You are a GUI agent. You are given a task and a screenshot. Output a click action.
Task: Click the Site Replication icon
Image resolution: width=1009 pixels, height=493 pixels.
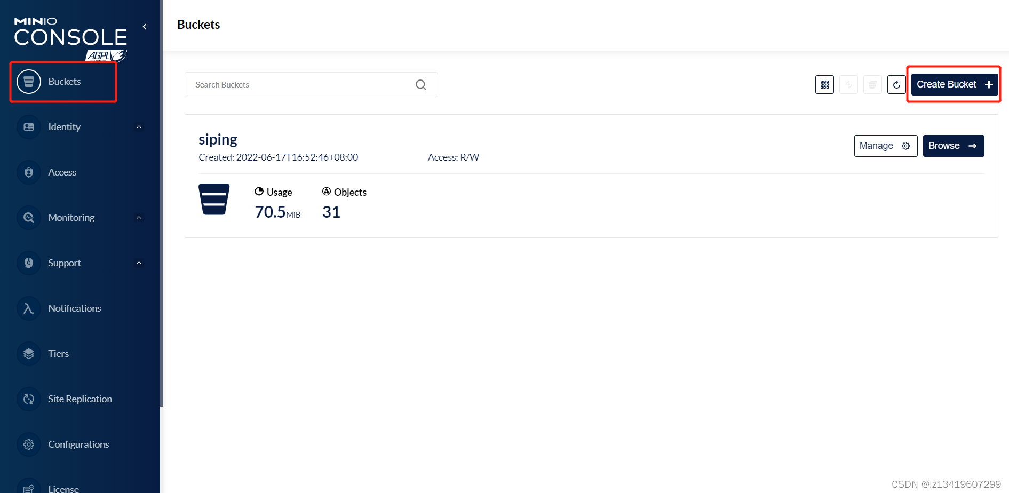pyautogui.click(x=29, y=399)
